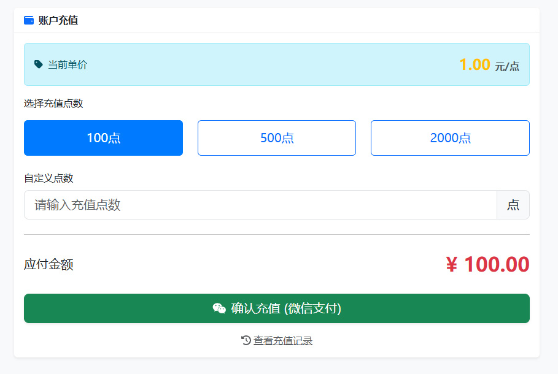Click the 当前单价 info banner
Viewport: 558px width, 374px height.
[x=276, y=64]
